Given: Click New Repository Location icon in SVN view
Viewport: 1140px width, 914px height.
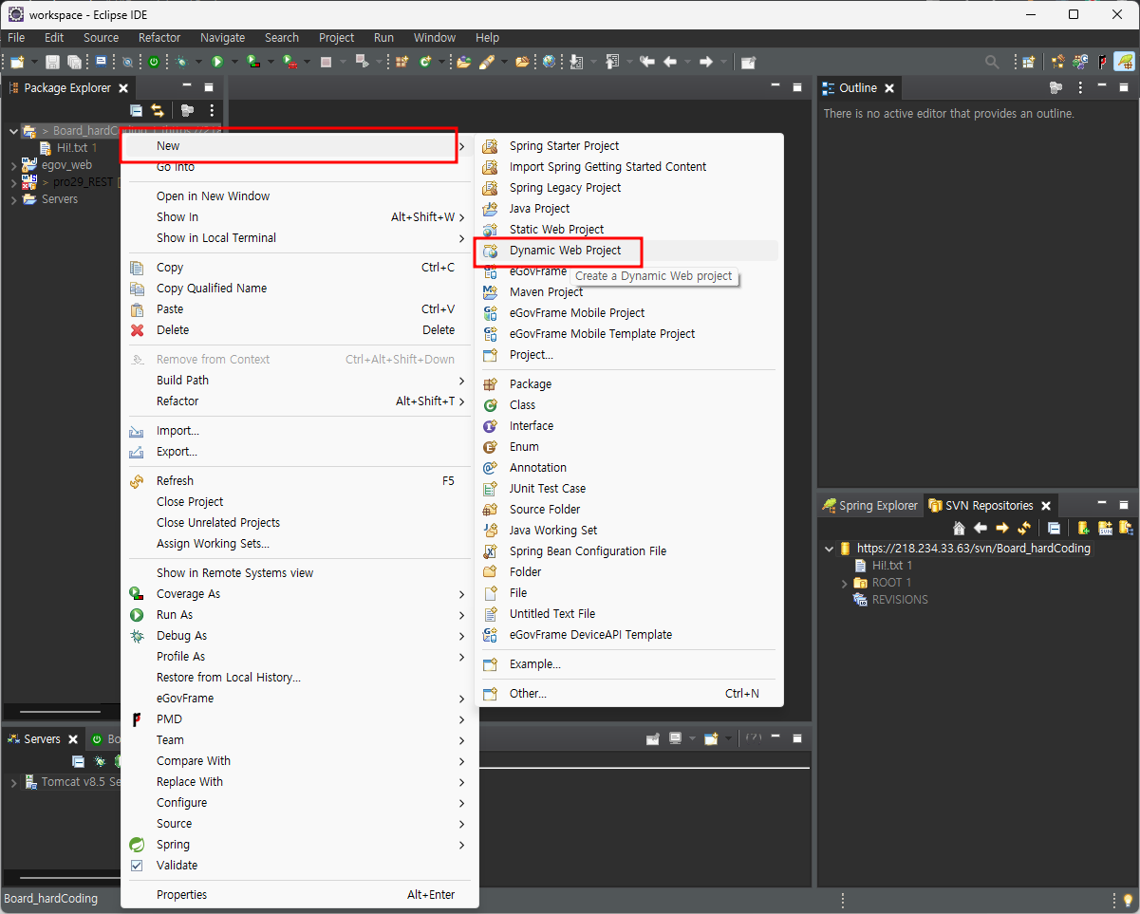Looking at the screenshot, I should coord(1083,528).
